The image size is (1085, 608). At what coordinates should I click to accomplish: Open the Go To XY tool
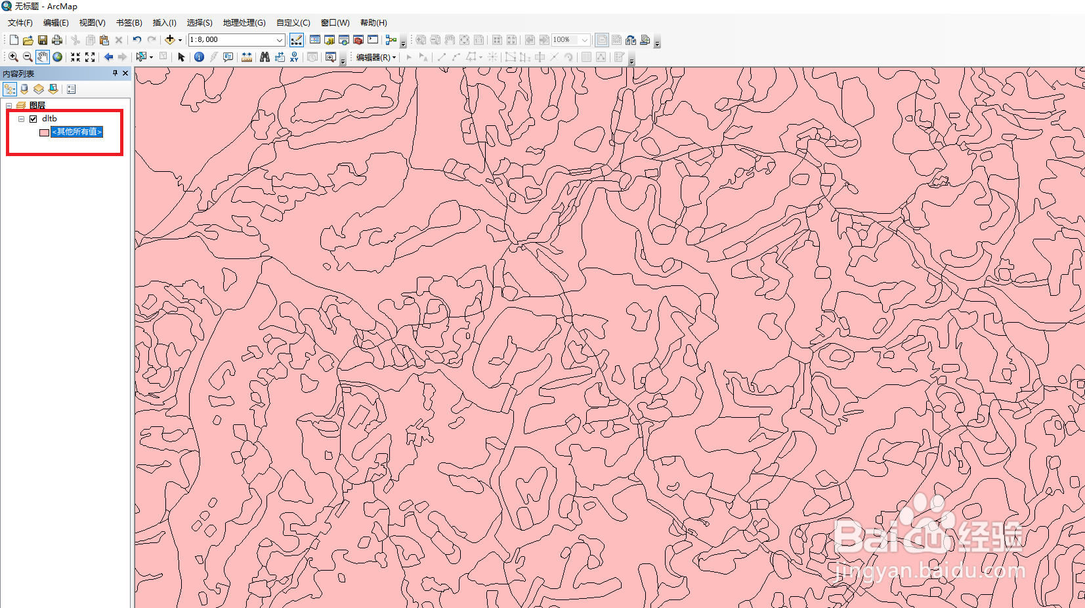pyautogui.click(x=294, y=57)
